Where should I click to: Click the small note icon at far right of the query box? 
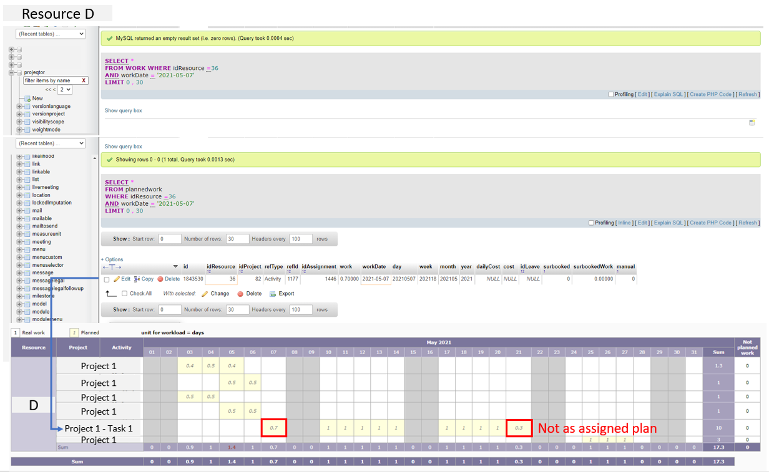752,122
